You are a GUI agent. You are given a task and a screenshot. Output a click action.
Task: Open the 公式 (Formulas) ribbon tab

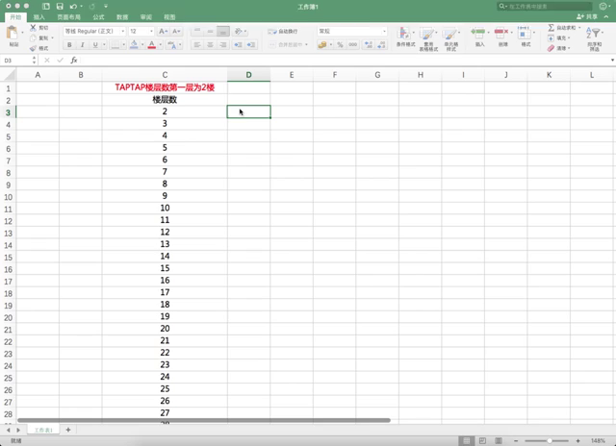(x=99, y=17)
